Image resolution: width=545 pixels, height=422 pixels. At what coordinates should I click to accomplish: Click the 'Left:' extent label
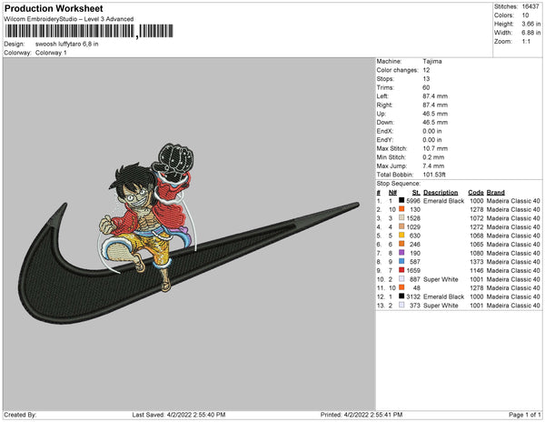(382, 96)
